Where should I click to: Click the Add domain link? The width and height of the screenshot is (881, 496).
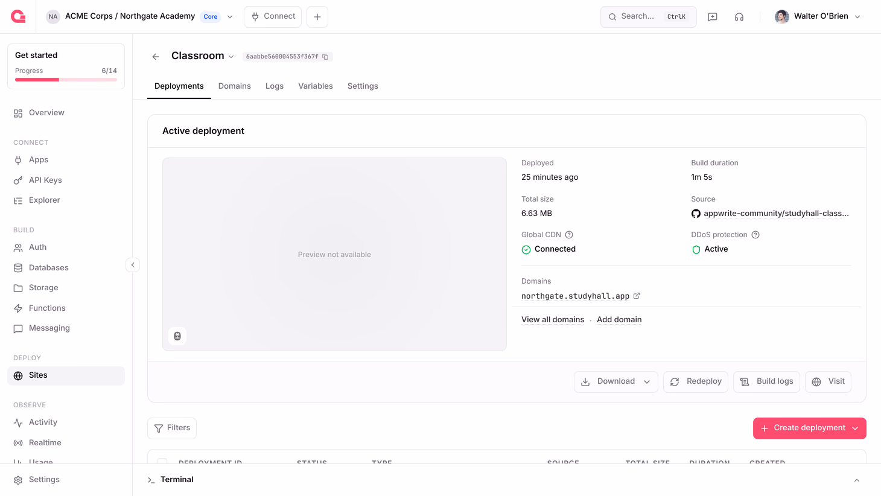click(x=619, y=320)
